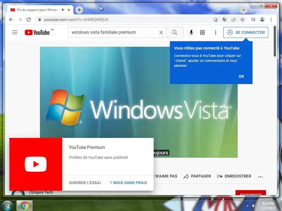
Task: Restore down the Chrome window
Action: [x=261, y=6]
